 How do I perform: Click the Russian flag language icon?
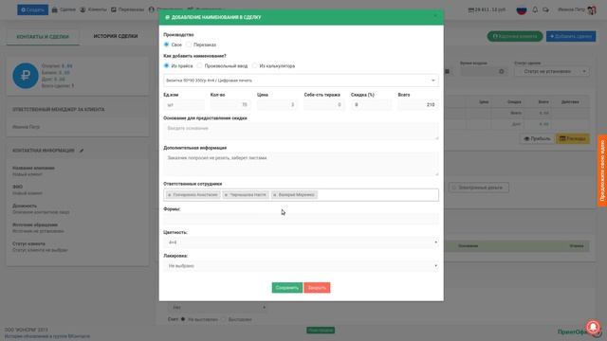click(x=522, y=9)
